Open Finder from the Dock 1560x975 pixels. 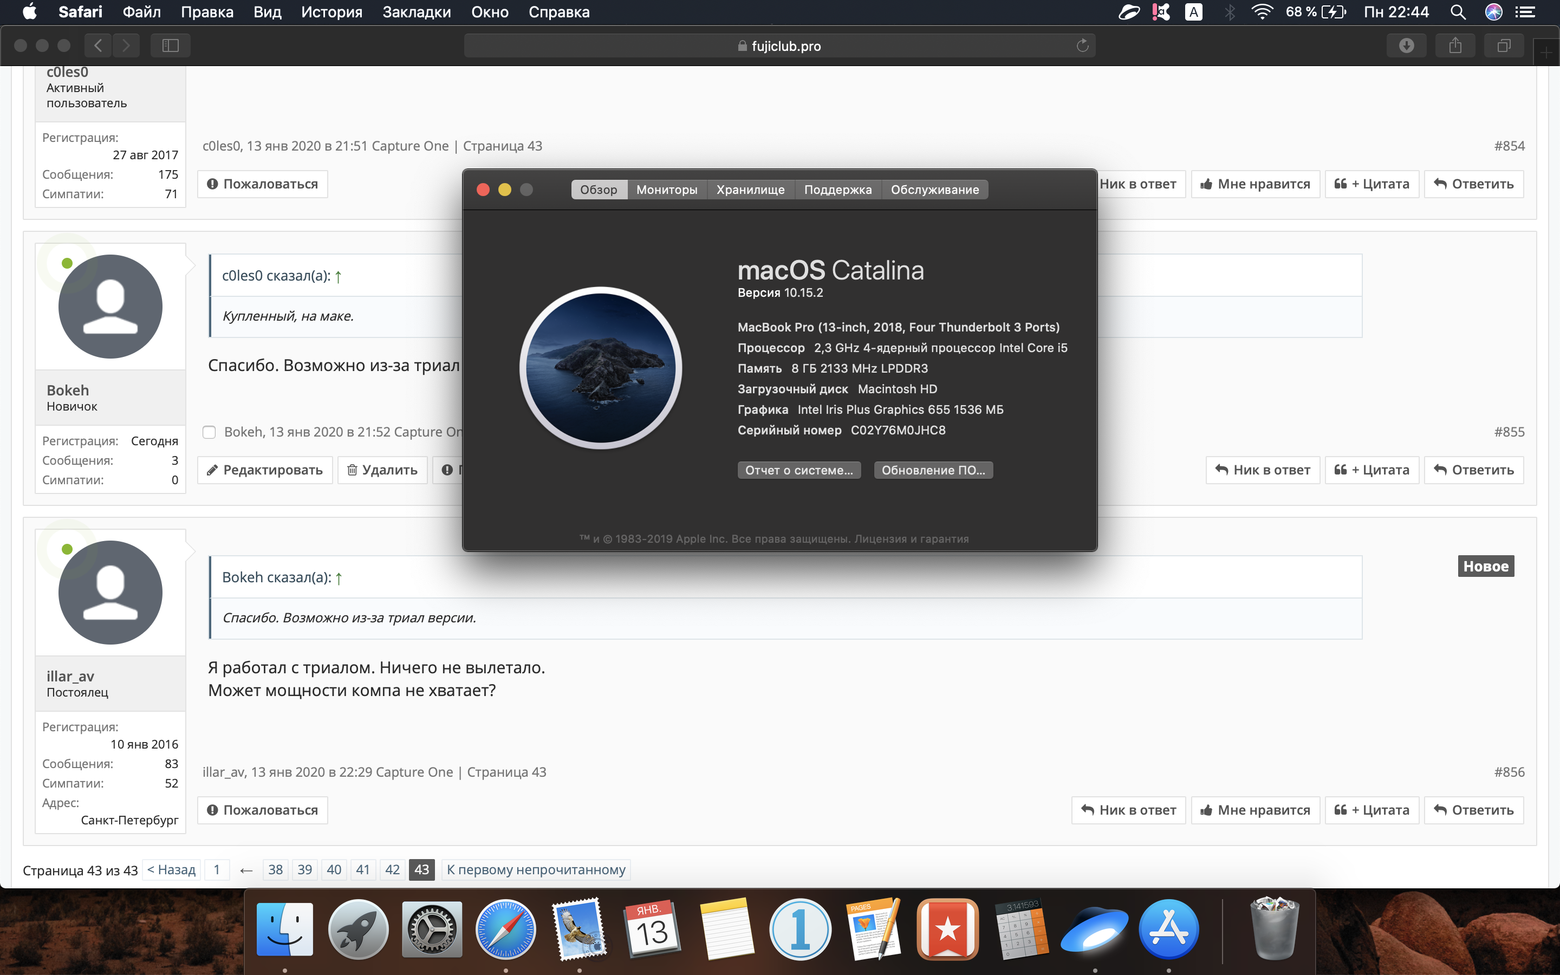click(284, 930)
